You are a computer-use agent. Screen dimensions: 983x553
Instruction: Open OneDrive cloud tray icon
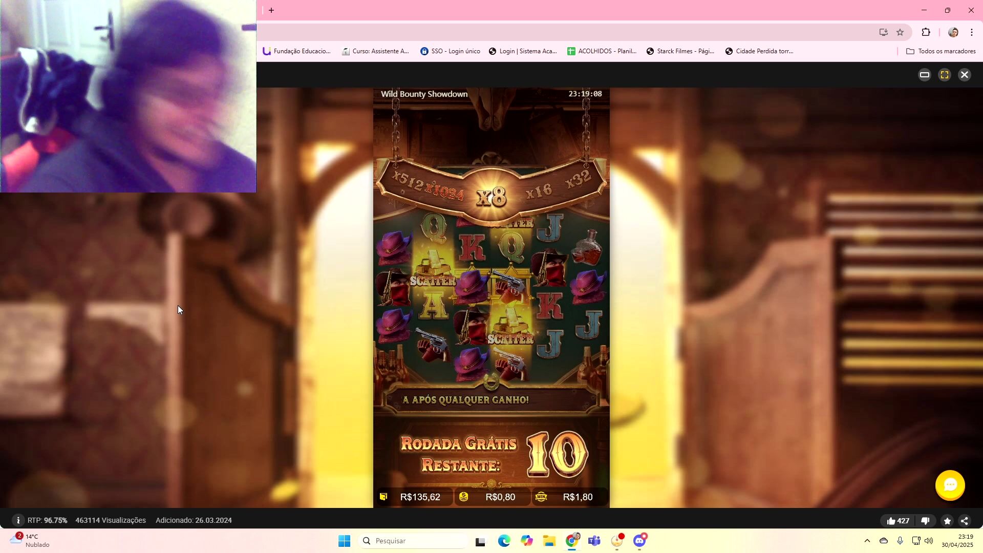884,541
